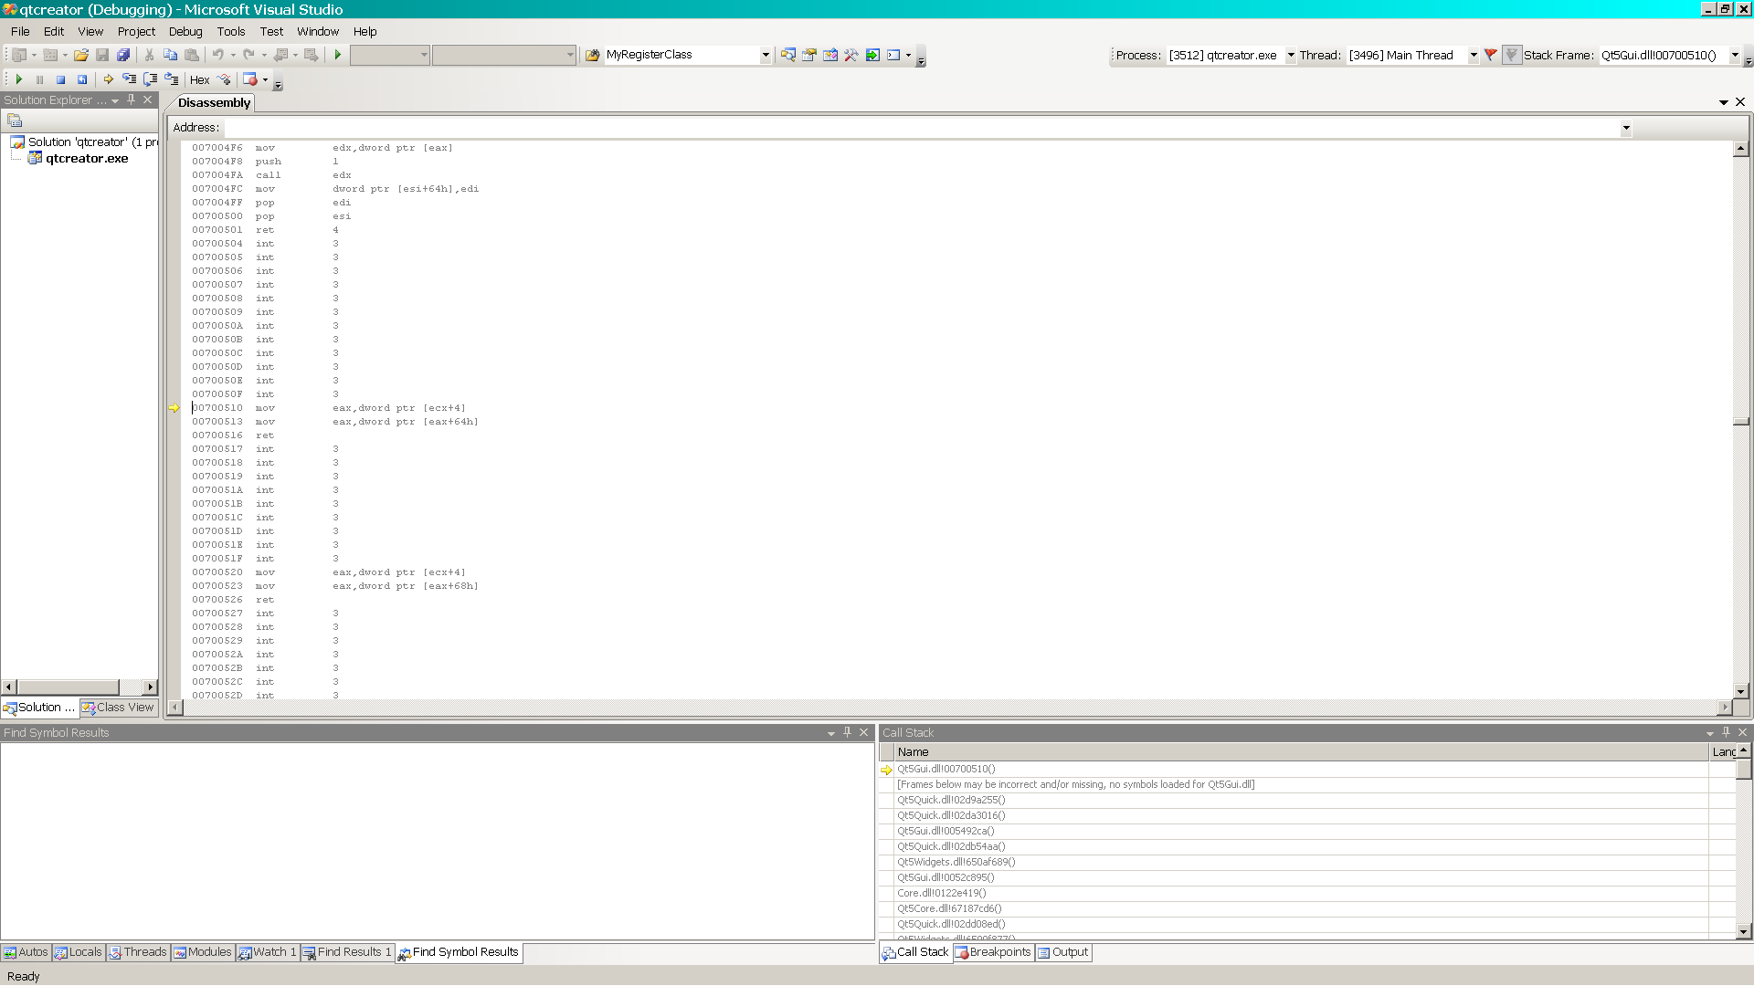Open the File menu

(x=20, y=31)
